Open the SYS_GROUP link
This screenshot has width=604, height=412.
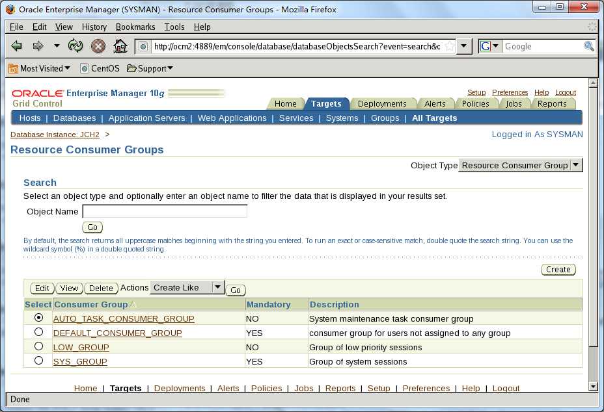(x=80, y=361)
